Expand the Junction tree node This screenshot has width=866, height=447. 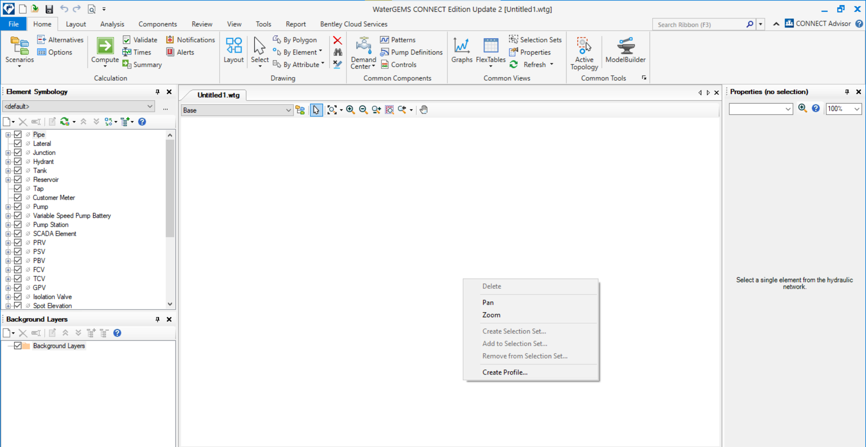click(x=8, y=153)
